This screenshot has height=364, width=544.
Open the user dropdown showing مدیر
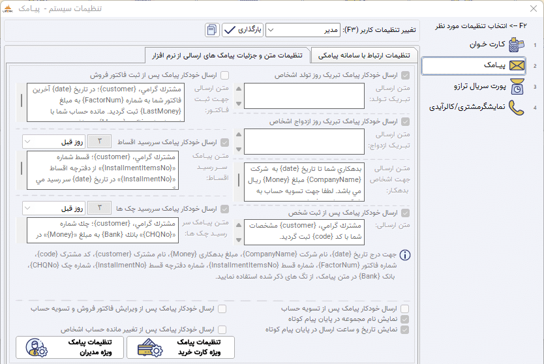point(303,30)
